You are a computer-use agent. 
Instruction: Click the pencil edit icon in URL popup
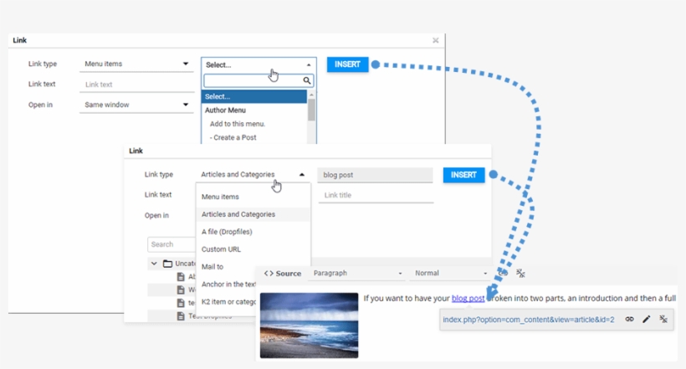point(646,319)
